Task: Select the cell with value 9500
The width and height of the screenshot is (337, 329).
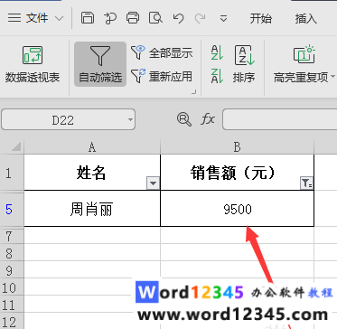Action: [x=238, y=209]
